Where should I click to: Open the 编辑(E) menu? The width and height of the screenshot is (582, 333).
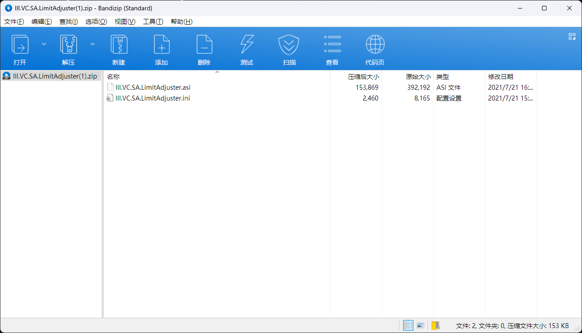42,22
